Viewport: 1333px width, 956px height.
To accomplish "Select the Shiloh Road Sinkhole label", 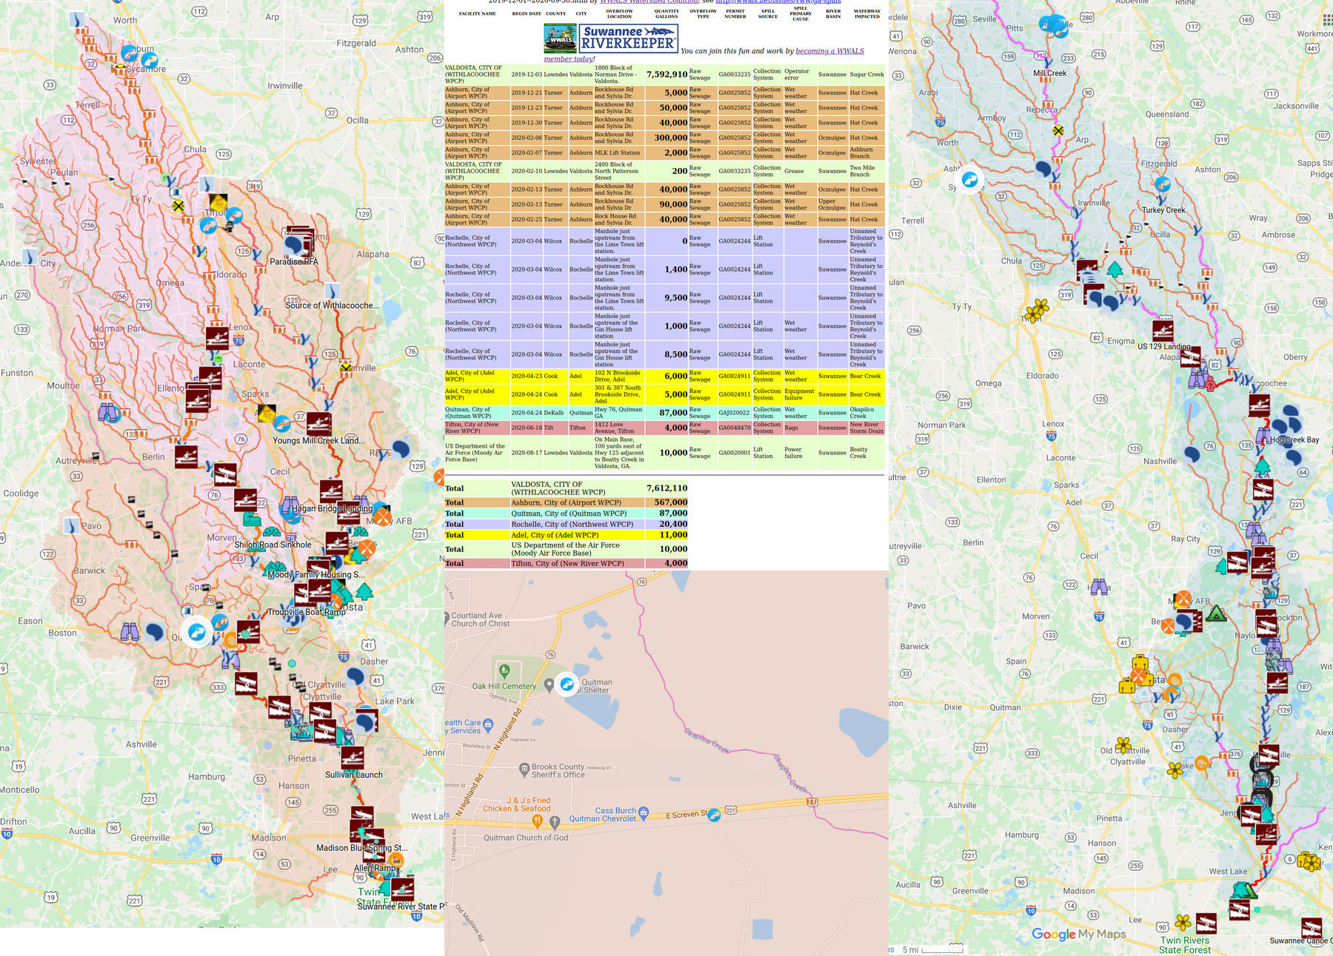I will [x=273, y=545].
